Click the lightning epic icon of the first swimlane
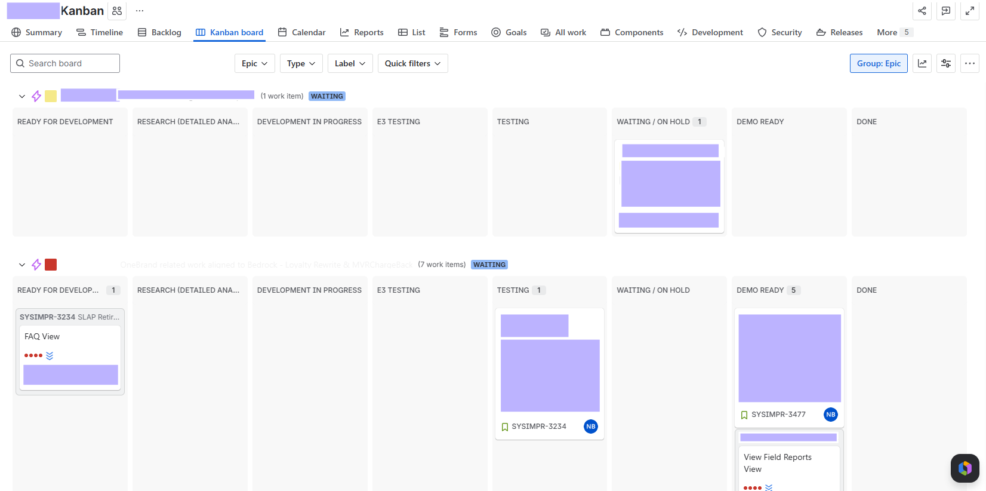The height and width of the screenshot is (491, 986). tap(36, 96)
